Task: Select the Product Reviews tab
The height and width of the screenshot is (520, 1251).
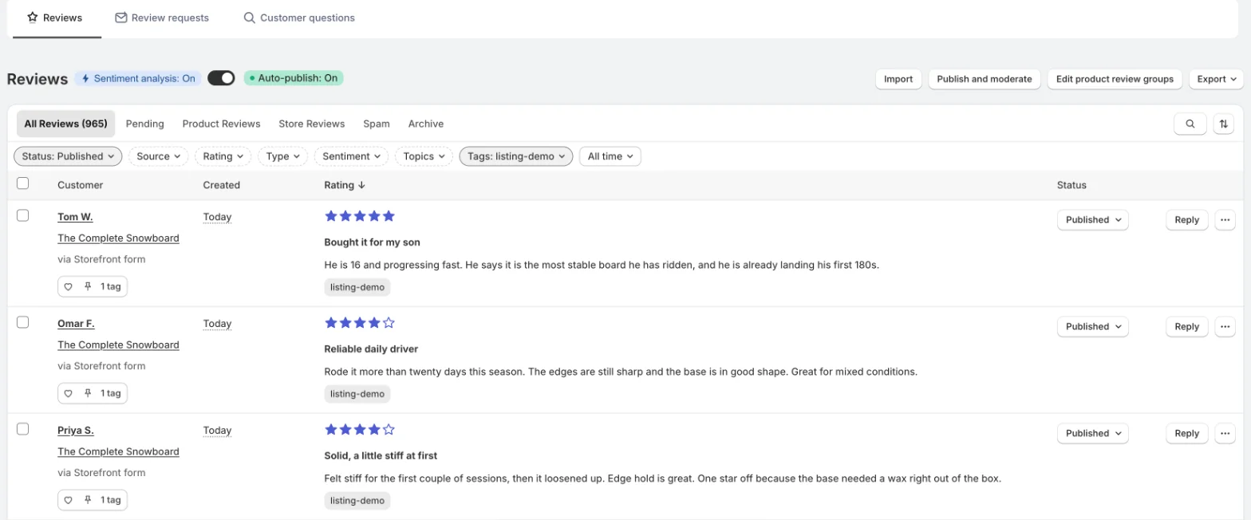Action: pos(221,124)
